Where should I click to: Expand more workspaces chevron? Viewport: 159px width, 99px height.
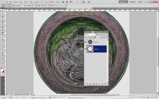click(x=145, y=2)
